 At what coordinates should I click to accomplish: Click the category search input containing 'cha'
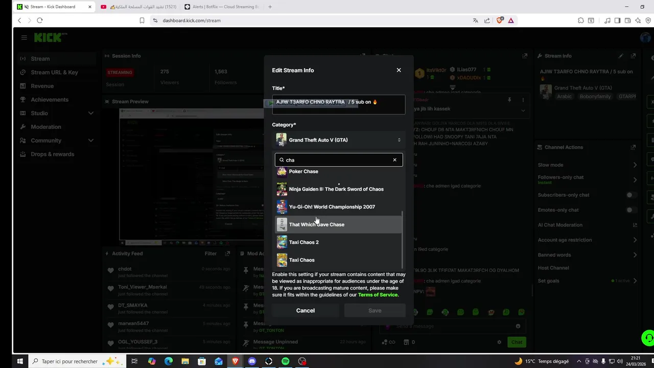(339, 160)
